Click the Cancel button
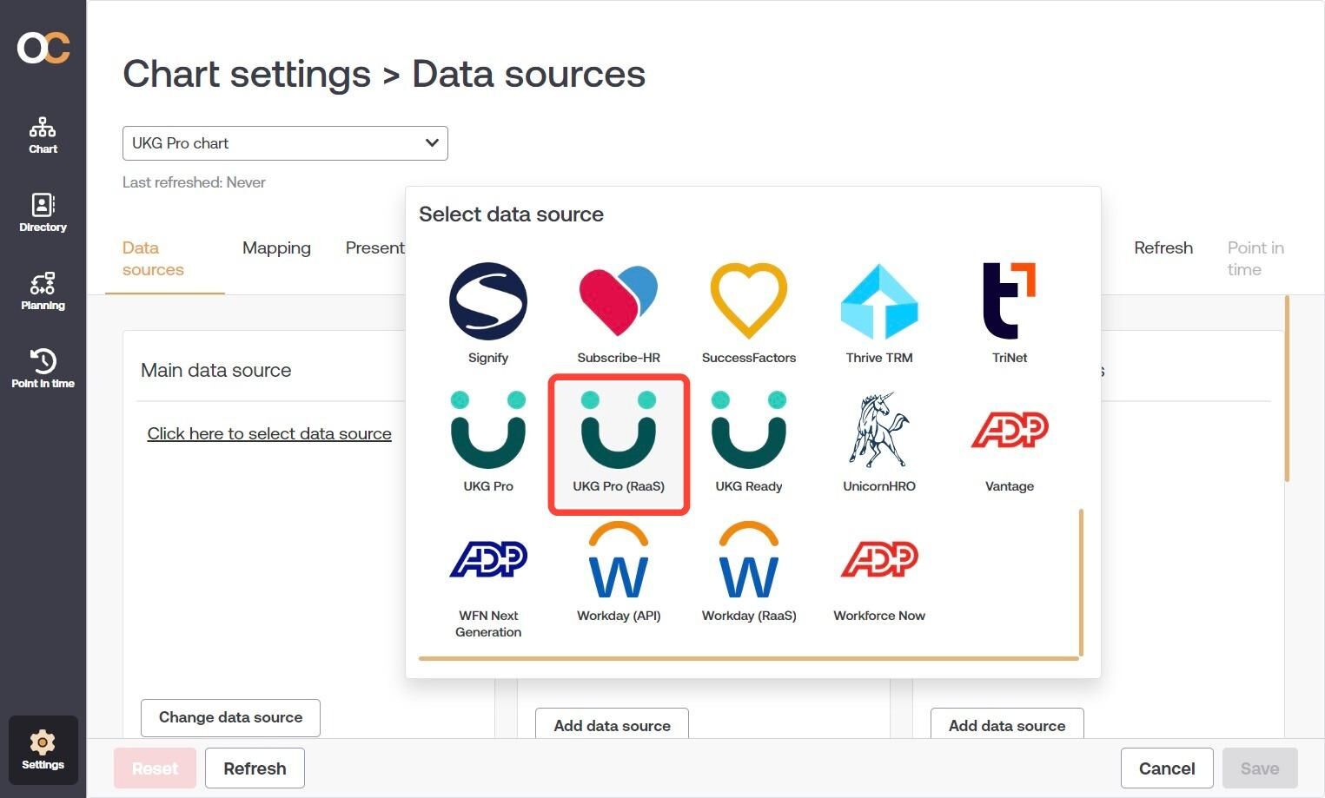The image size is (1325, 798). coord(1167,768)
